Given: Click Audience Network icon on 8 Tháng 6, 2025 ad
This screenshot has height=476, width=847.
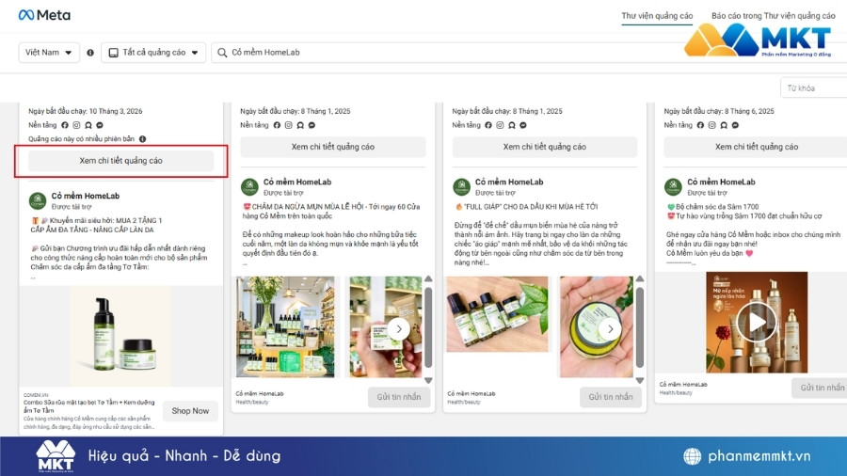Looking at the screenshot, I should click(724, 125).
